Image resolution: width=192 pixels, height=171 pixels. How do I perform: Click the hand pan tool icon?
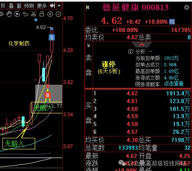9,14
